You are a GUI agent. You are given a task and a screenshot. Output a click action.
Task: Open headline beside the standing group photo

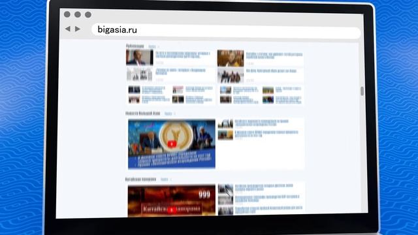[x=272, y=71]
